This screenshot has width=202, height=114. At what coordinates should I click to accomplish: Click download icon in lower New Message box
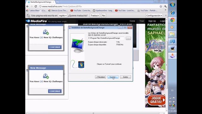pos(46,76)
